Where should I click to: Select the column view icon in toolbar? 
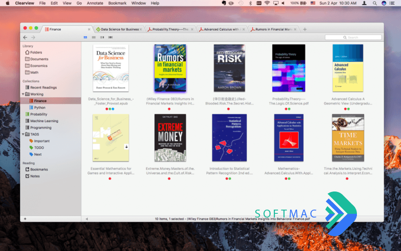point(102,37)
